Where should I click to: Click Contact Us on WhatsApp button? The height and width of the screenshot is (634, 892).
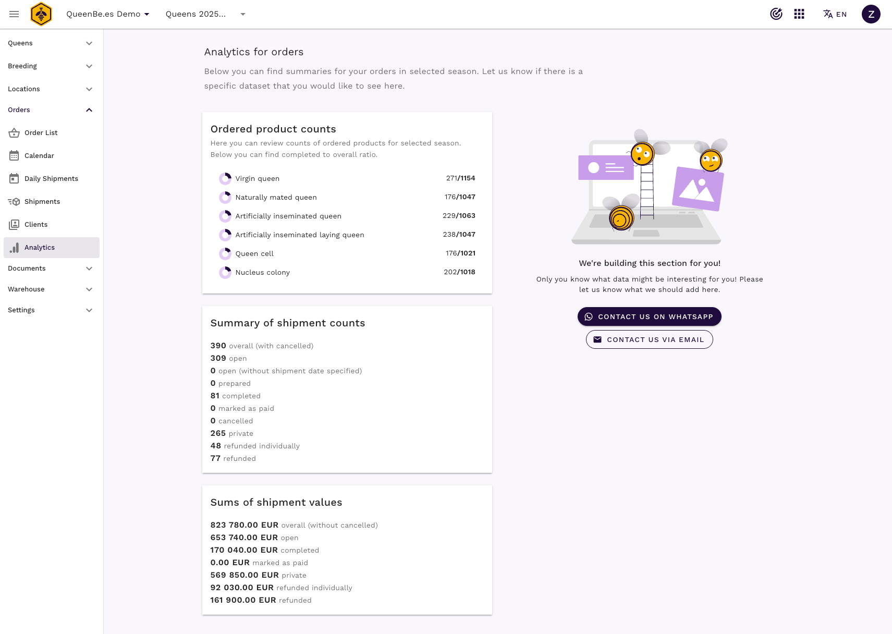pyautogui.click(x=649, y=316)
